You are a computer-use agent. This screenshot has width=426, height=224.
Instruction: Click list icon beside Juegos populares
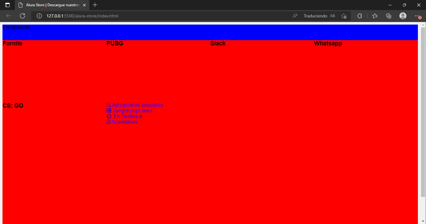109,110
